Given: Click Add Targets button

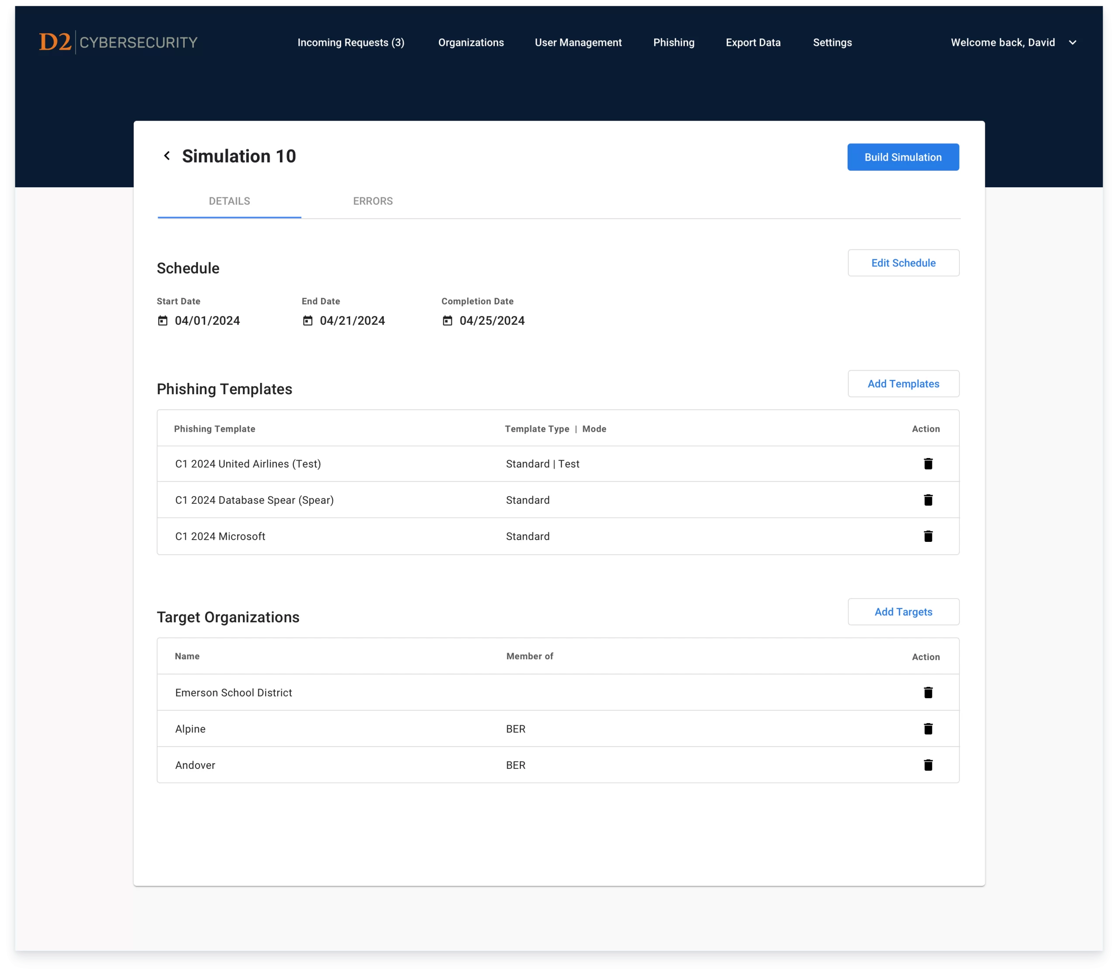Looking at the screenshot, I should 903,612.
